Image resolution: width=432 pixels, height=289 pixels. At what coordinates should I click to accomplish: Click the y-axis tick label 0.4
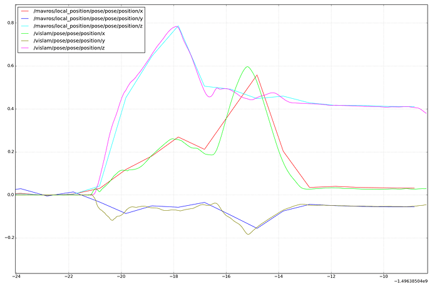click(x=11, y=109)
